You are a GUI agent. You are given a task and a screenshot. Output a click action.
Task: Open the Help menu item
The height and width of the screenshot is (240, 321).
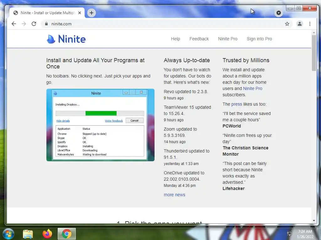[176, 39]
